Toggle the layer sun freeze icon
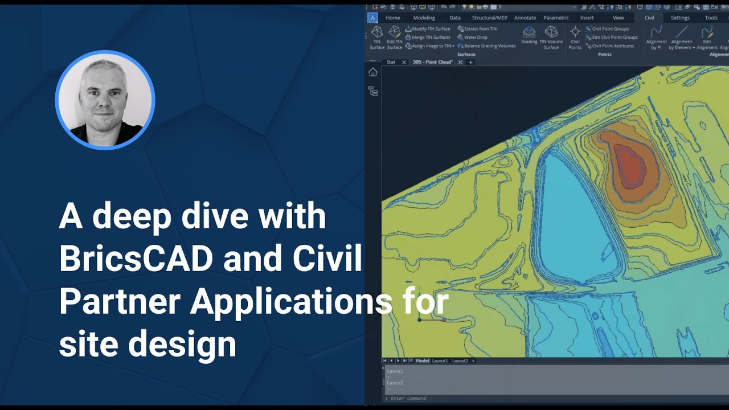This screenshot has width=729, height=410. click(x=471, y=7)
